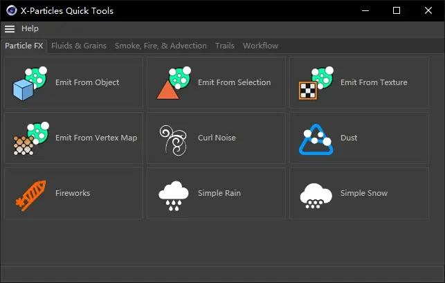
Task: Click the Emit From Selection triangle icon
Action: click(x=172, y=83)
